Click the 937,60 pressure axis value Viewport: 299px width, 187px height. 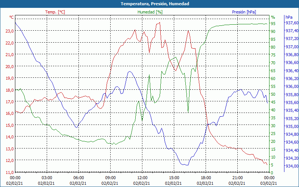292,23
